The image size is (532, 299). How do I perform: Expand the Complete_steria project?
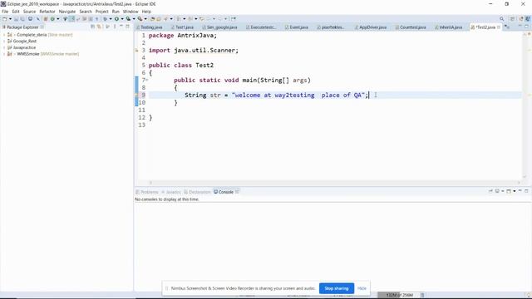(x=4, y=35)
